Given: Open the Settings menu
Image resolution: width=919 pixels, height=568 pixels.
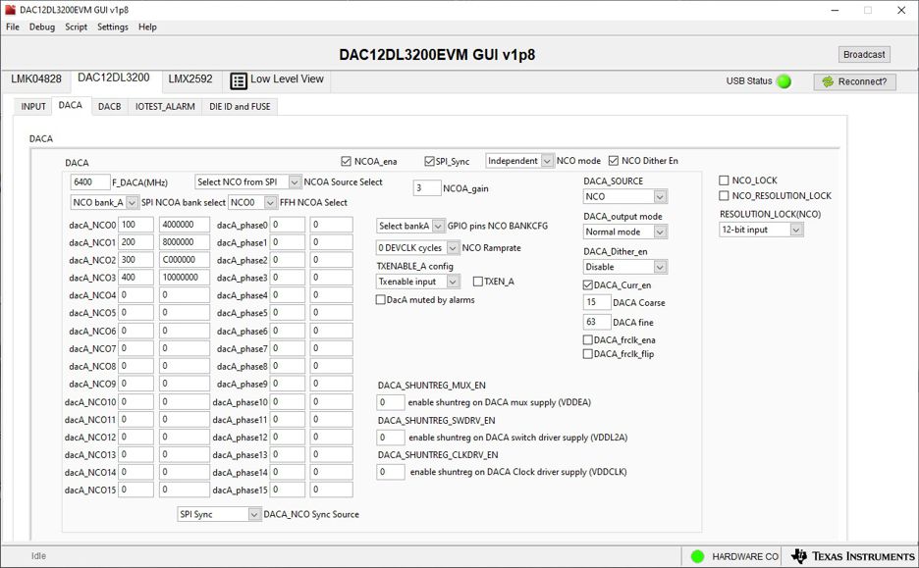Looking at the screenshot, I should (113, 26).
